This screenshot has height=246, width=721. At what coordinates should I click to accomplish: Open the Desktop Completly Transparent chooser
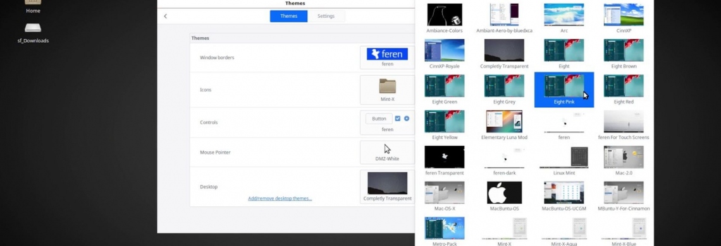(387, 187)
